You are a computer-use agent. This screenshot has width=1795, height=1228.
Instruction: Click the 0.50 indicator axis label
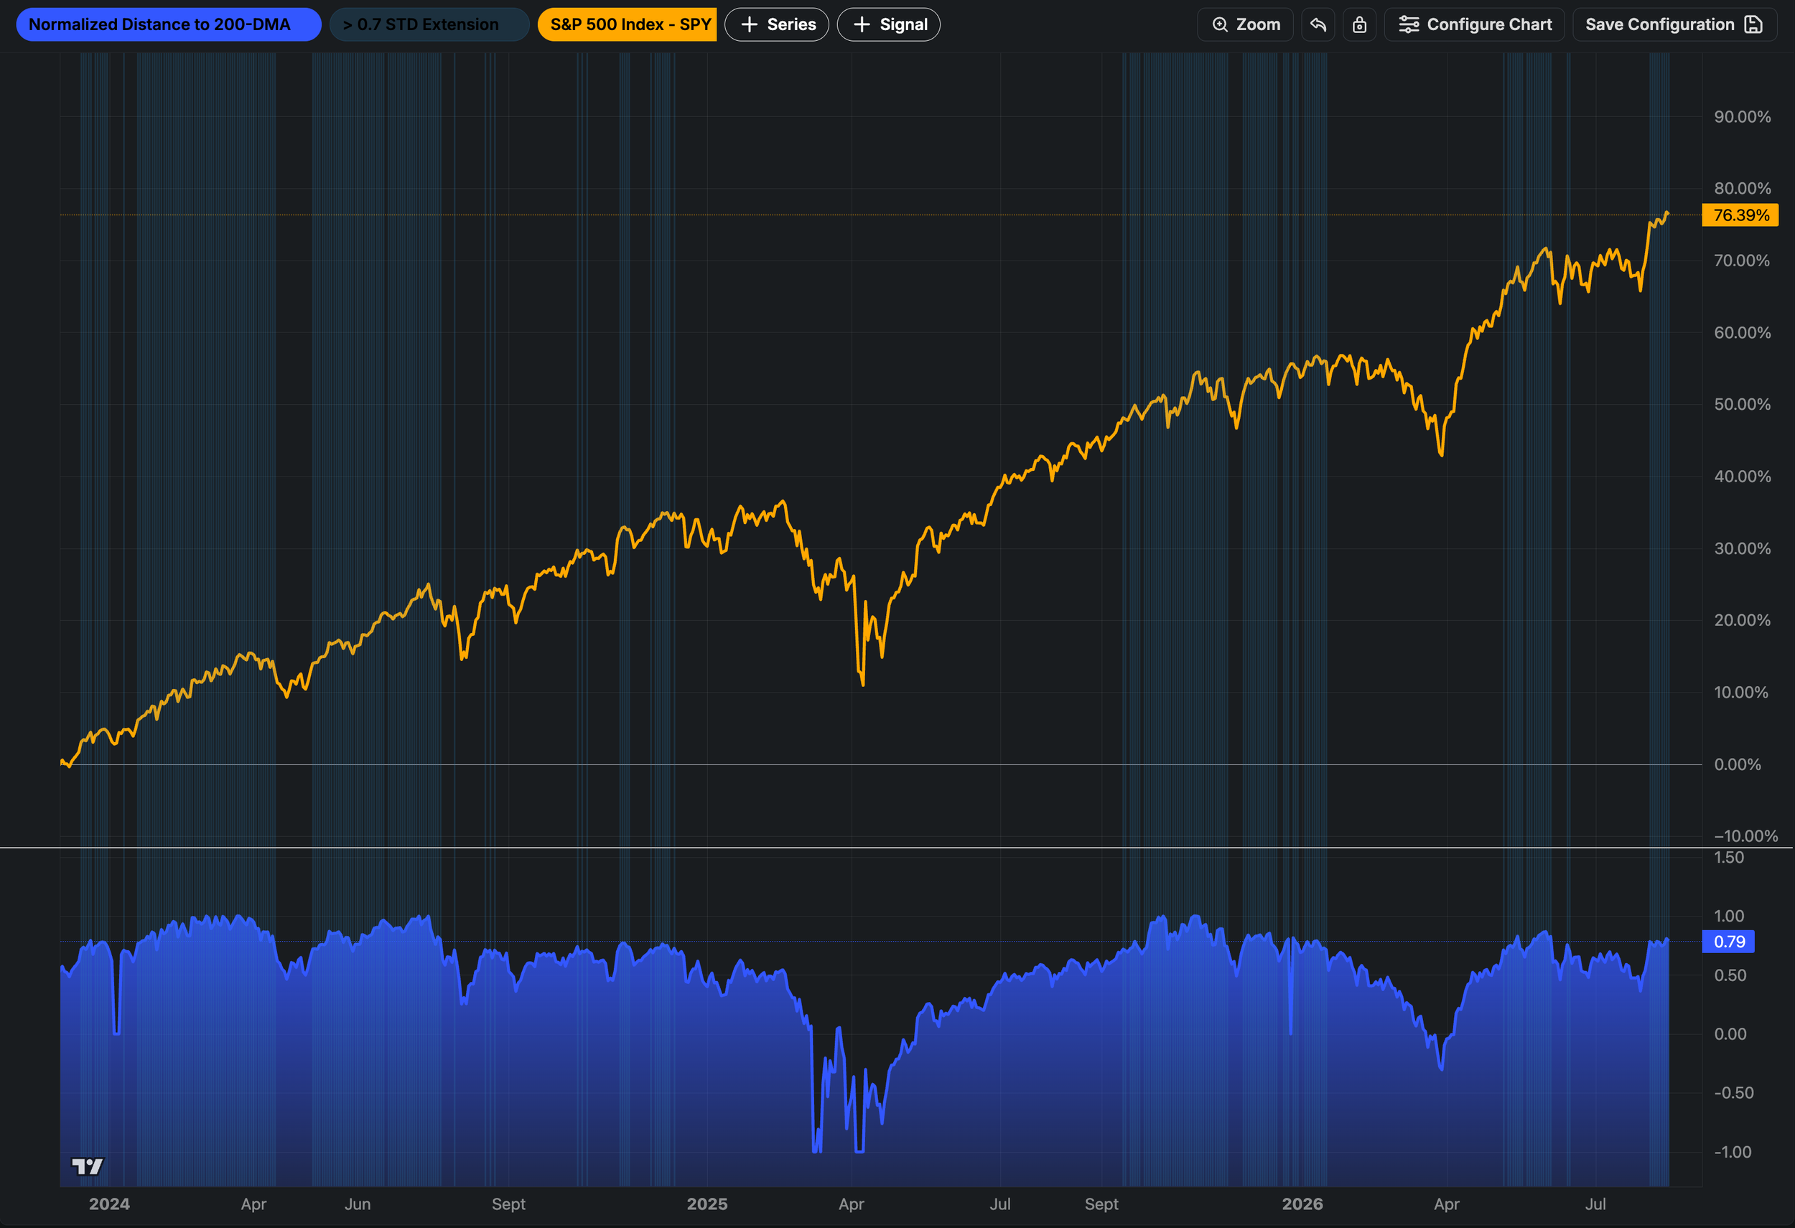point(1730,975)
